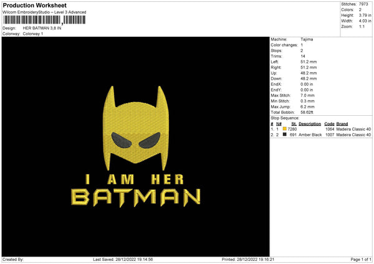Click the yellow color swatch in stop 1
374x264 pixels.
click(x=285, y=129)
